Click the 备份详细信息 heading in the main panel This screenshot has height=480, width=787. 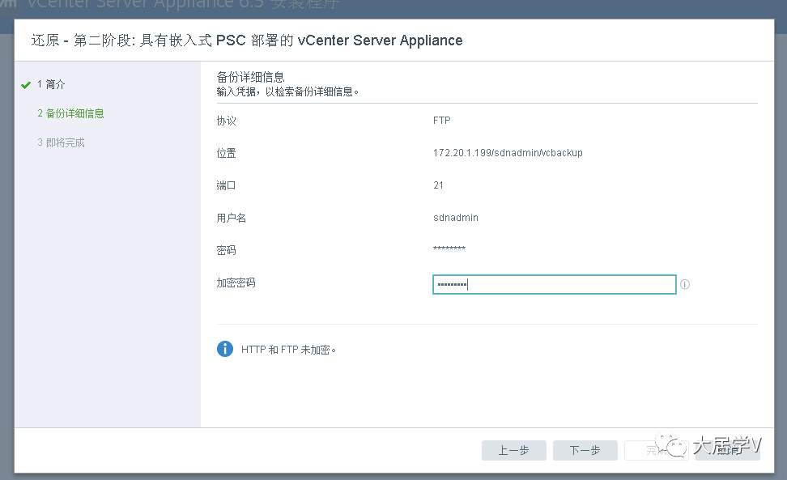click(250, 77)
